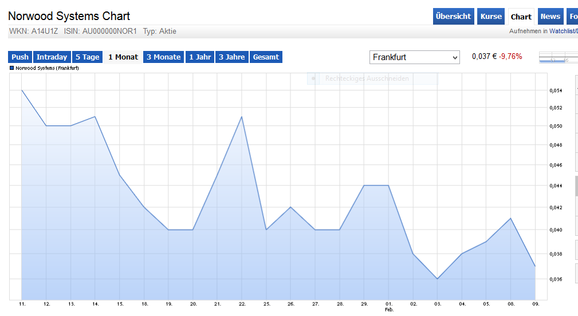
Task: Display the 3 Monate chart
Action: [163, 57]
